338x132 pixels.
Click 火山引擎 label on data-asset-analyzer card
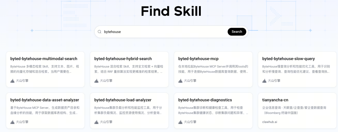22,122
